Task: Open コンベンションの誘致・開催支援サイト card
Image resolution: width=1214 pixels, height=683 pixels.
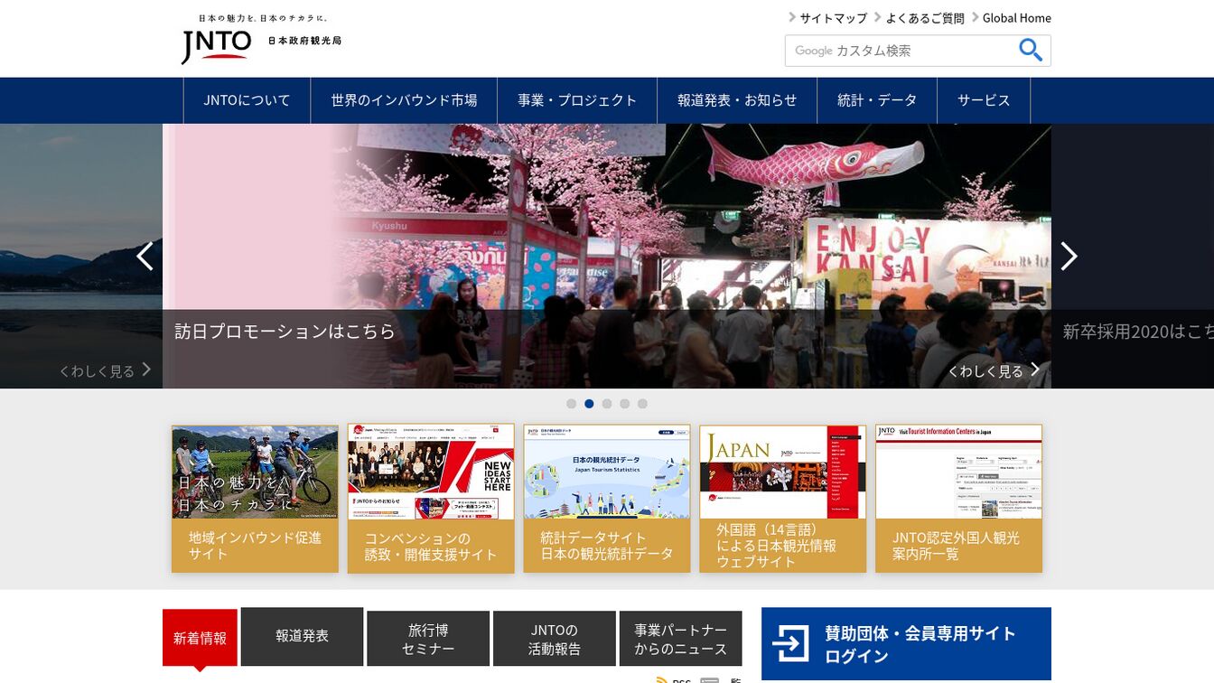Action: tap(431, 499)
